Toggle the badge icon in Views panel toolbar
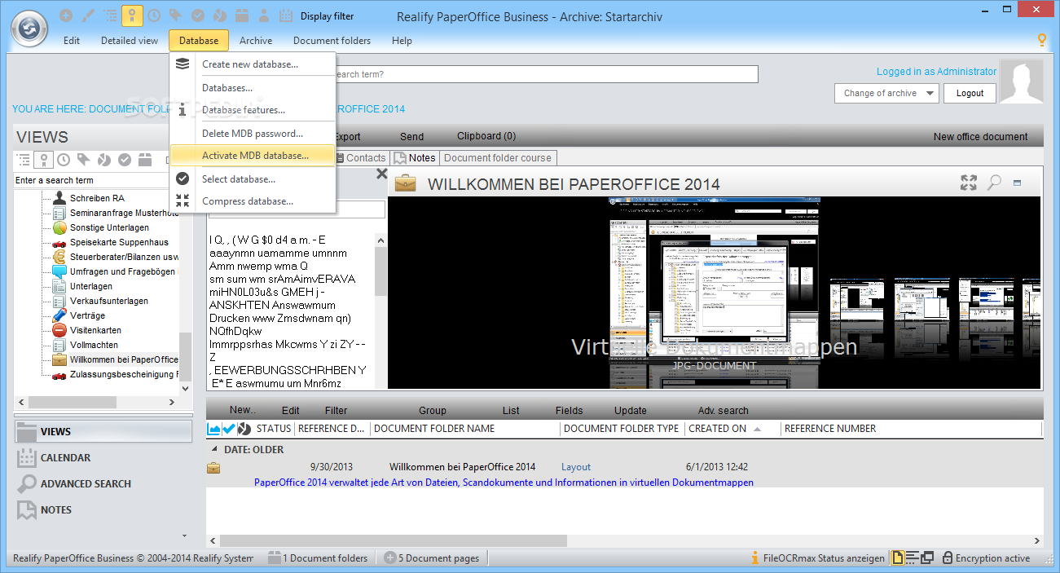 44,160
